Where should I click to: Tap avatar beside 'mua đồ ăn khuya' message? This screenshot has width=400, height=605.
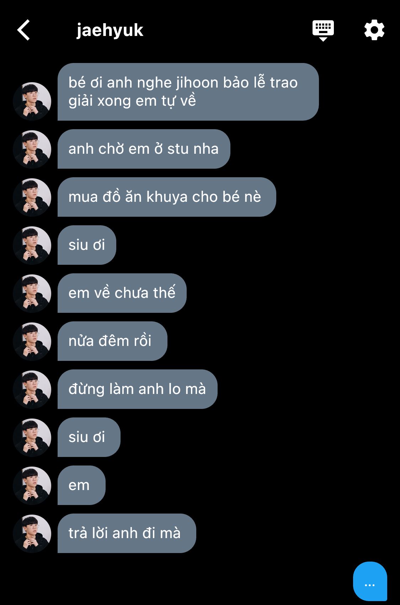tap(32, 198)
